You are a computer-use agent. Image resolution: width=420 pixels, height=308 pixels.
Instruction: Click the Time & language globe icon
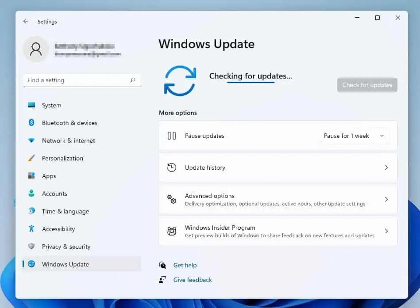(x=31, y=211)
